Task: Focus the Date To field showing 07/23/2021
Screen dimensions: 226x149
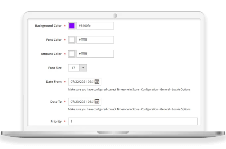Action: tap(81, 102)
